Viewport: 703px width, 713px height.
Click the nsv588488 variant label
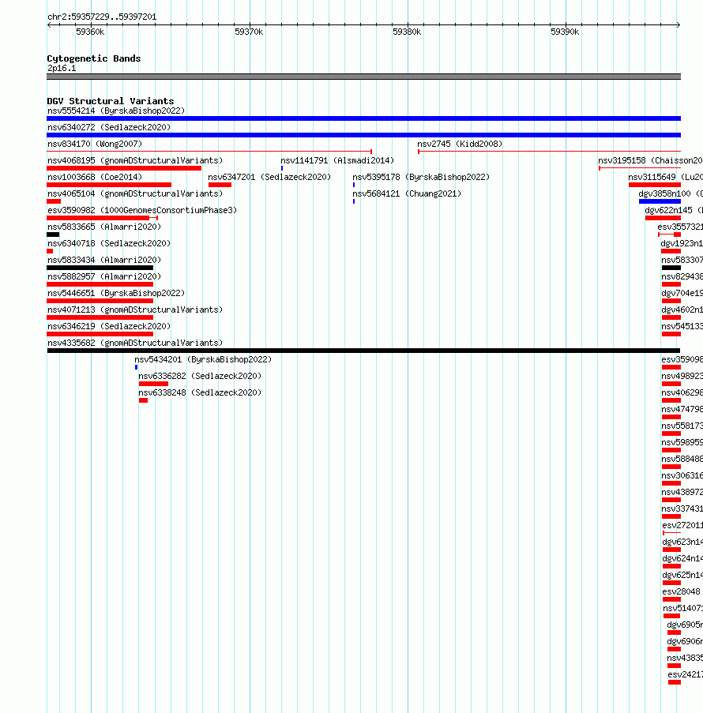[682, 460]
